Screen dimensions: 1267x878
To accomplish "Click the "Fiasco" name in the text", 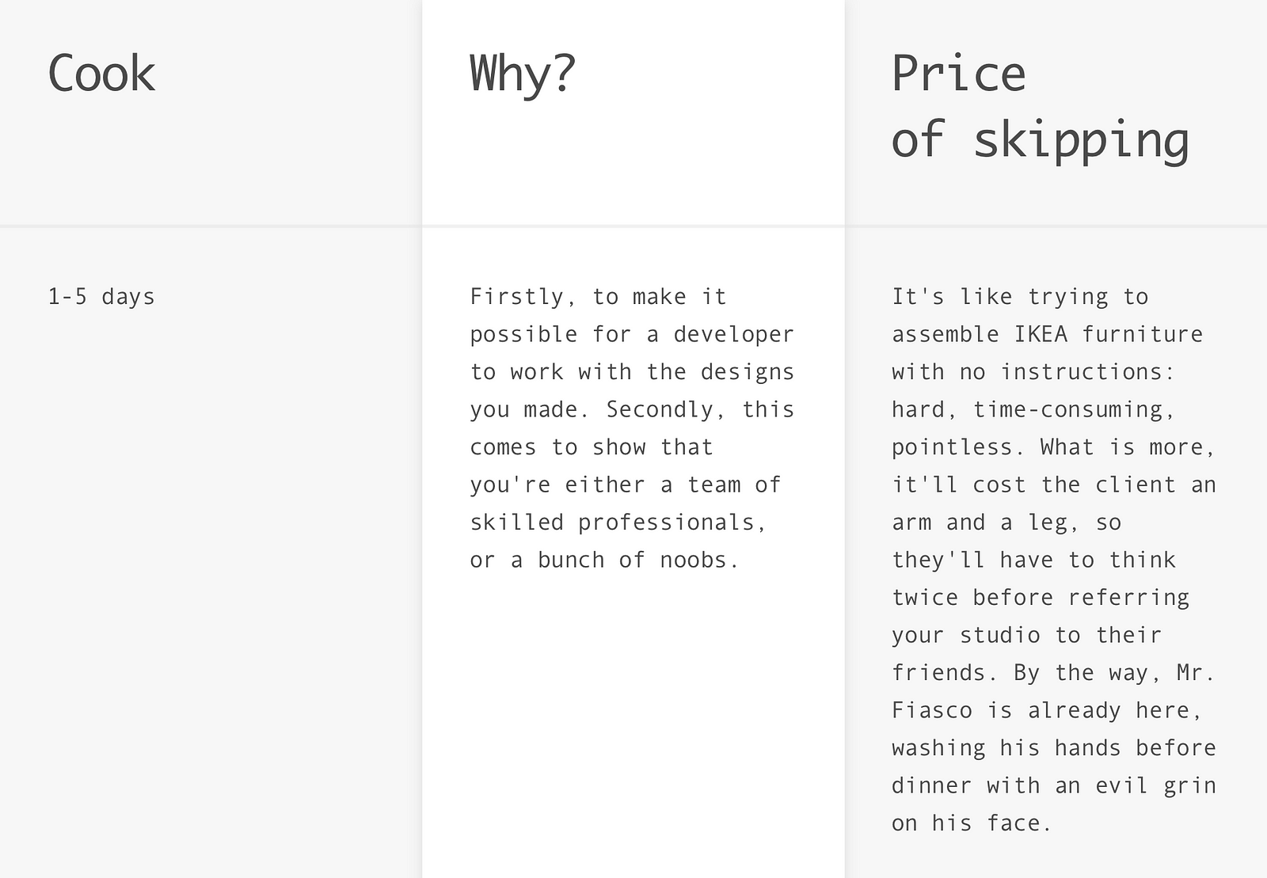I will 932,710.
